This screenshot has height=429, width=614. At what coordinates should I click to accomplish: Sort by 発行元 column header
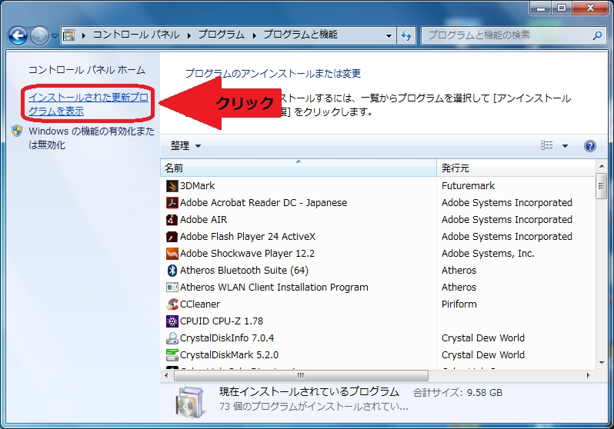(x=516, y=168)
